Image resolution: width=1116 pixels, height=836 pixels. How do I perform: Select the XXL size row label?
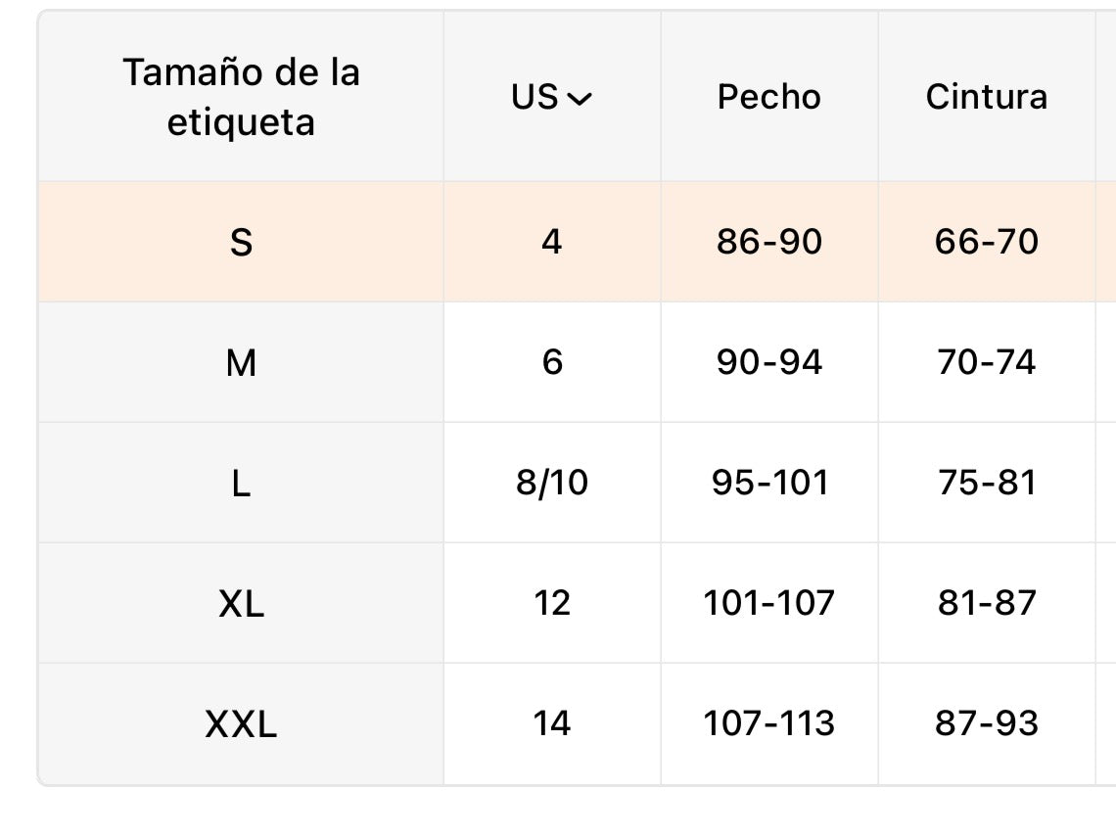(241, 724)
